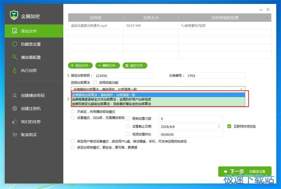281x189 pixels.
Task: Select 绑定用户移动设备模式 radio option
Action: click(x=73, y=141)
